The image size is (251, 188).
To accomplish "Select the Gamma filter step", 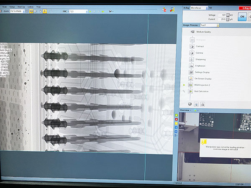I will click(x=200, y=53).
